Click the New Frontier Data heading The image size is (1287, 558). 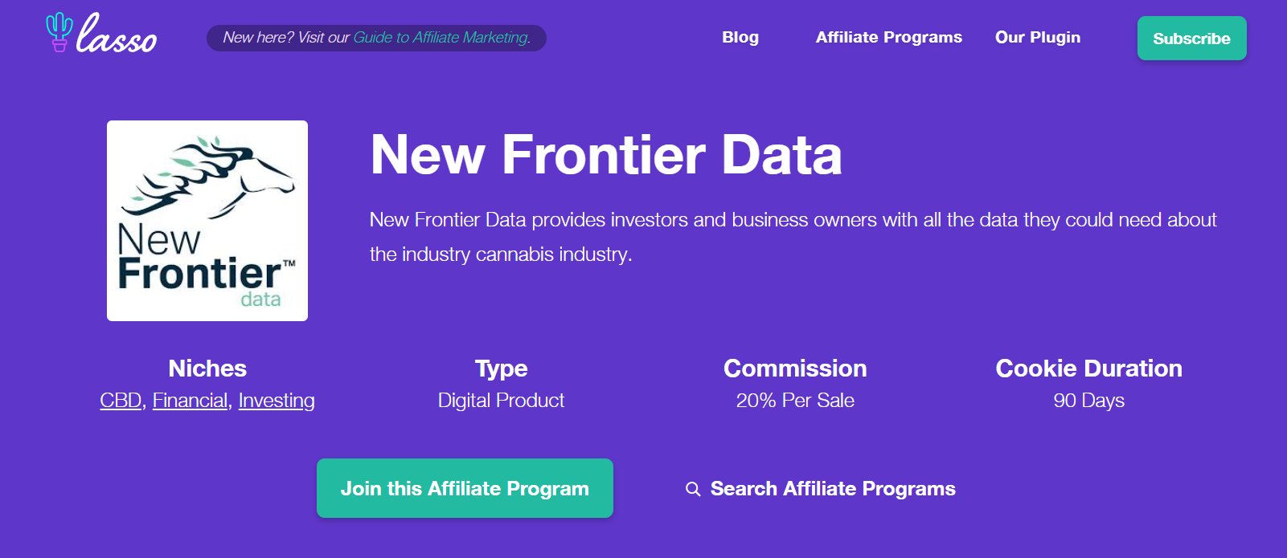[x=606, y=155]
